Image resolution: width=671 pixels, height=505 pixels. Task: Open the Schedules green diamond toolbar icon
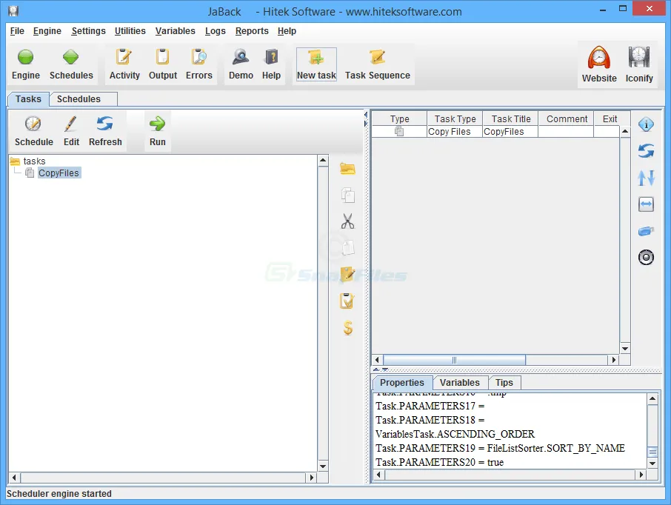pos(70,57)
